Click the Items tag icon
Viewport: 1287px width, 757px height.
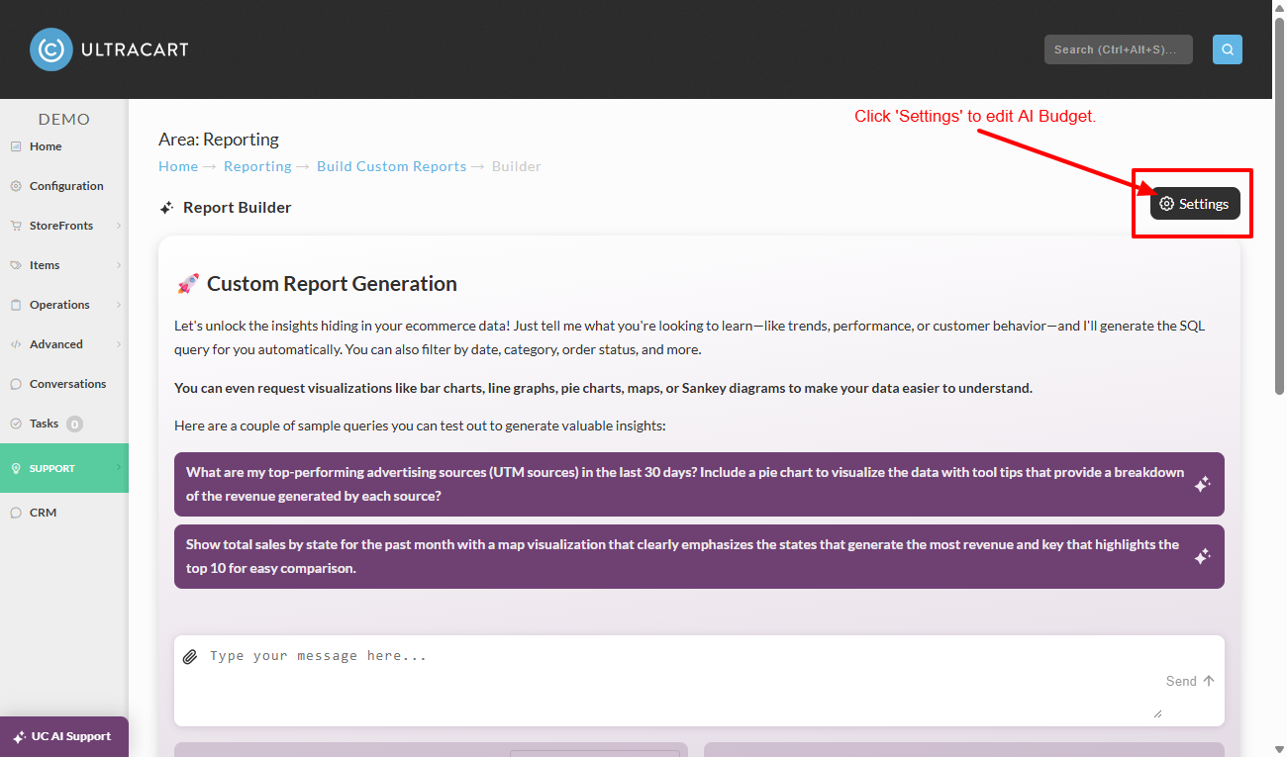[x=16, y=265]
